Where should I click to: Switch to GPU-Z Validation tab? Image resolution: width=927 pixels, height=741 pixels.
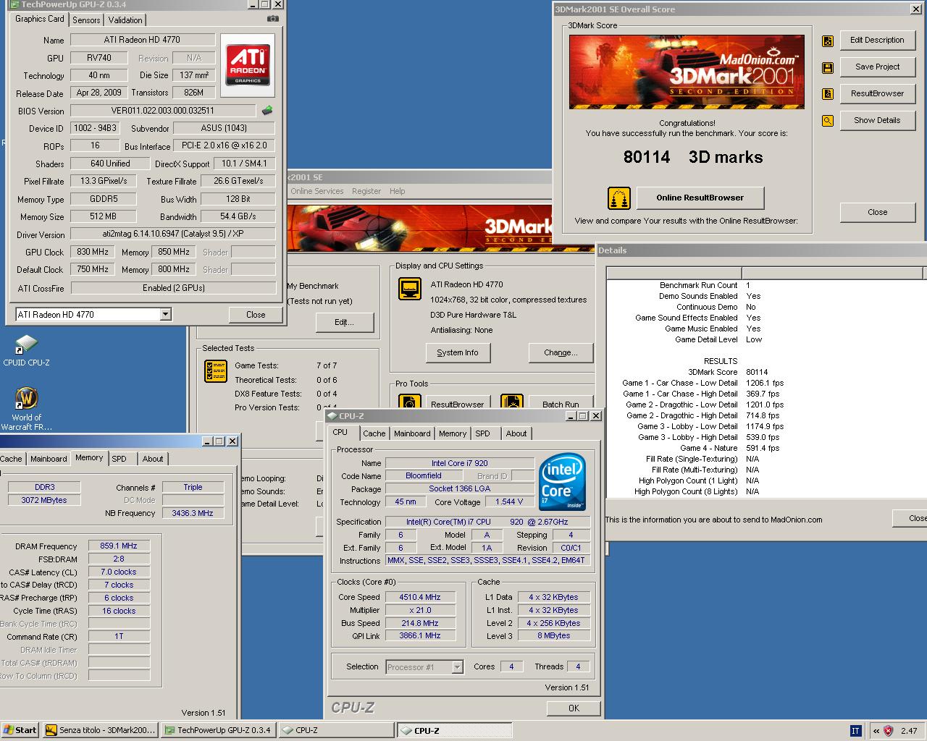click(125, 20)
